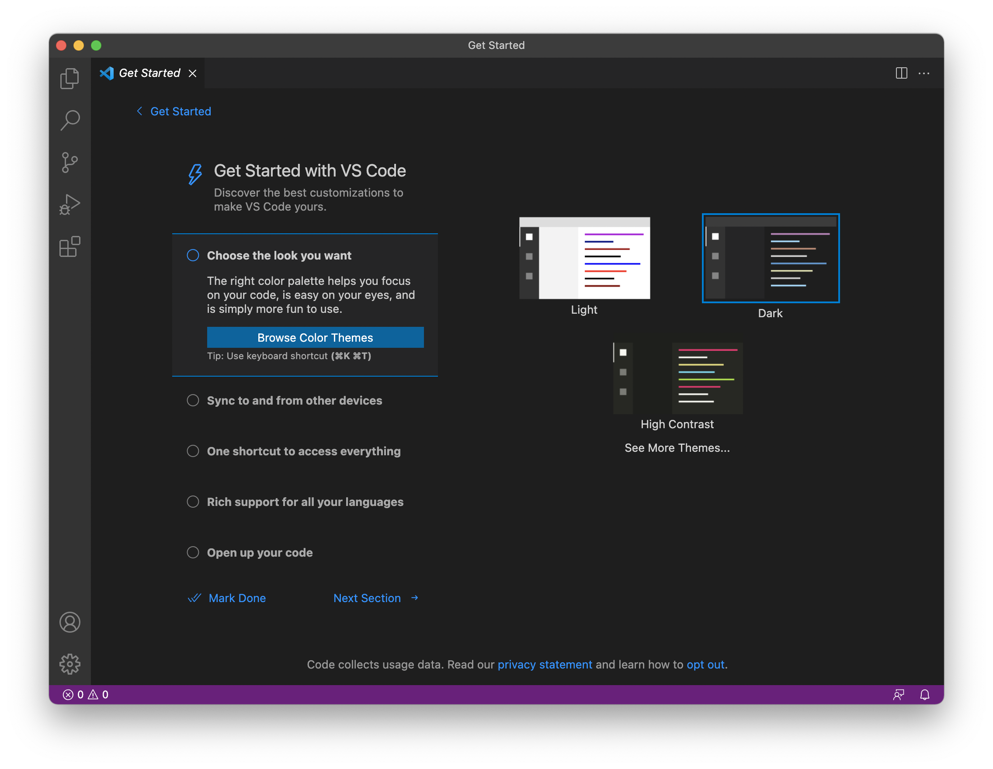The height and width of the screenshot is (769, 993).
Task: Open the Source Control view
Action: point(69,163)
